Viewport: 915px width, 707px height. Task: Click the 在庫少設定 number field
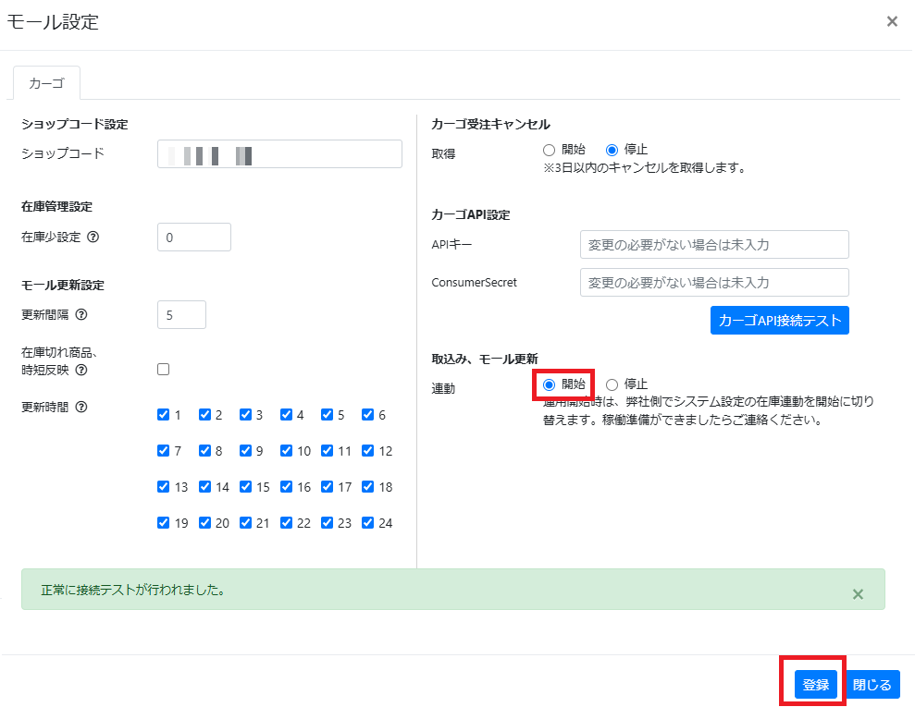click(193, 238)
